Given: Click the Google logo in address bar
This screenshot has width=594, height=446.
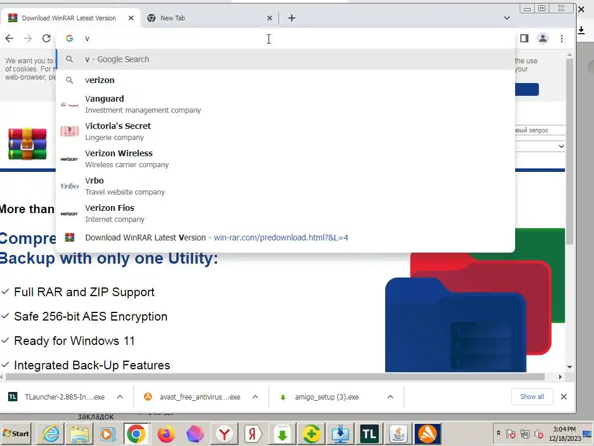Looking at the screenshot, I should [70, 38].
